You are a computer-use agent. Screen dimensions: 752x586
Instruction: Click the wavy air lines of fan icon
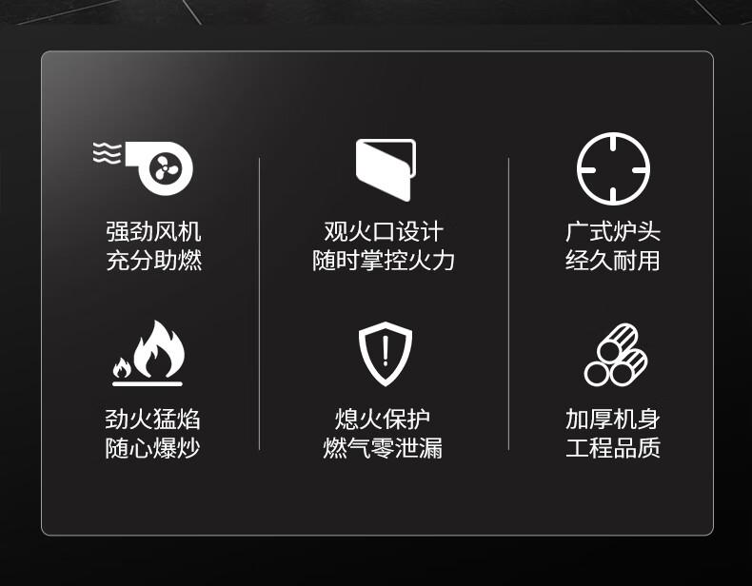pos(107,153)
